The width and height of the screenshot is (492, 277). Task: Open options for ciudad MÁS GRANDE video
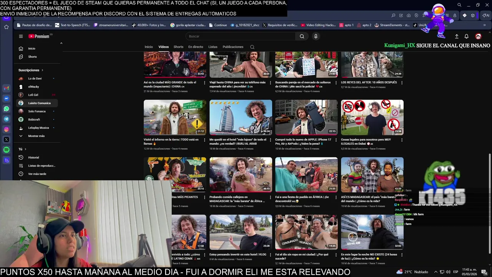click(x=204, y=82)
